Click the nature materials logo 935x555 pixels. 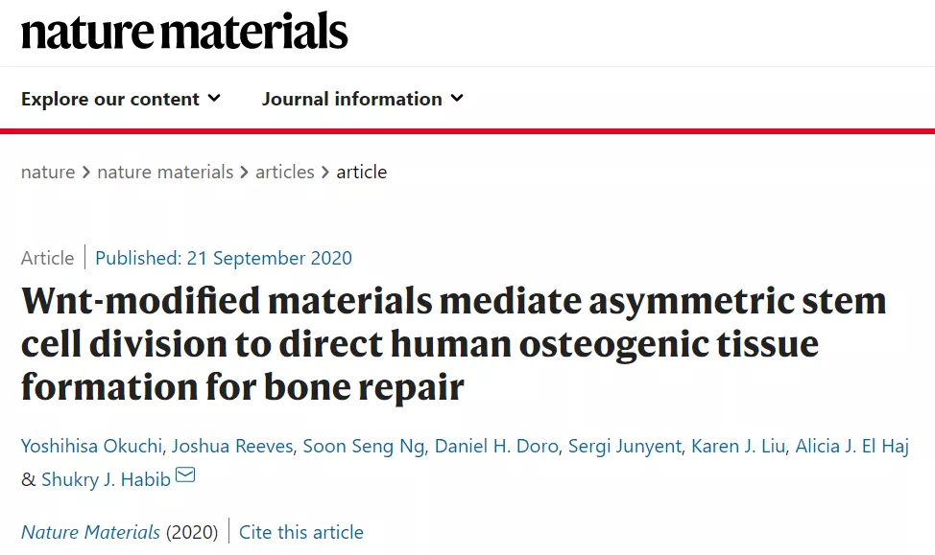(184, 31)
